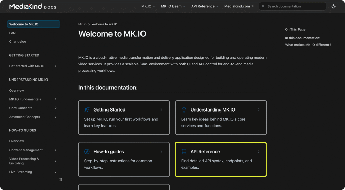Image resolution: width=345 pixels, height=190 pixels.
Task: Open the MediaKind.com external link
Action: point(239,6)
